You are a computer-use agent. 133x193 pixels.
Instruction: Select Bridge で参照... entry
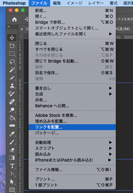[x=72, y=22]
